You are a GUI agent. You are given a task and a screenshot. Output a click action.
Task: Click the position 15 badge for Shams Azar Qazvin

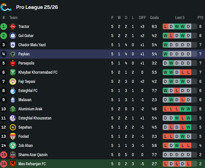[x=4, y=155]
